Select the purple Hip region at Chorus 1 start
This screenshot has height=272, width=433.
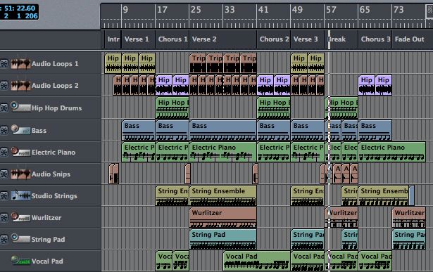tap(164, 85)
